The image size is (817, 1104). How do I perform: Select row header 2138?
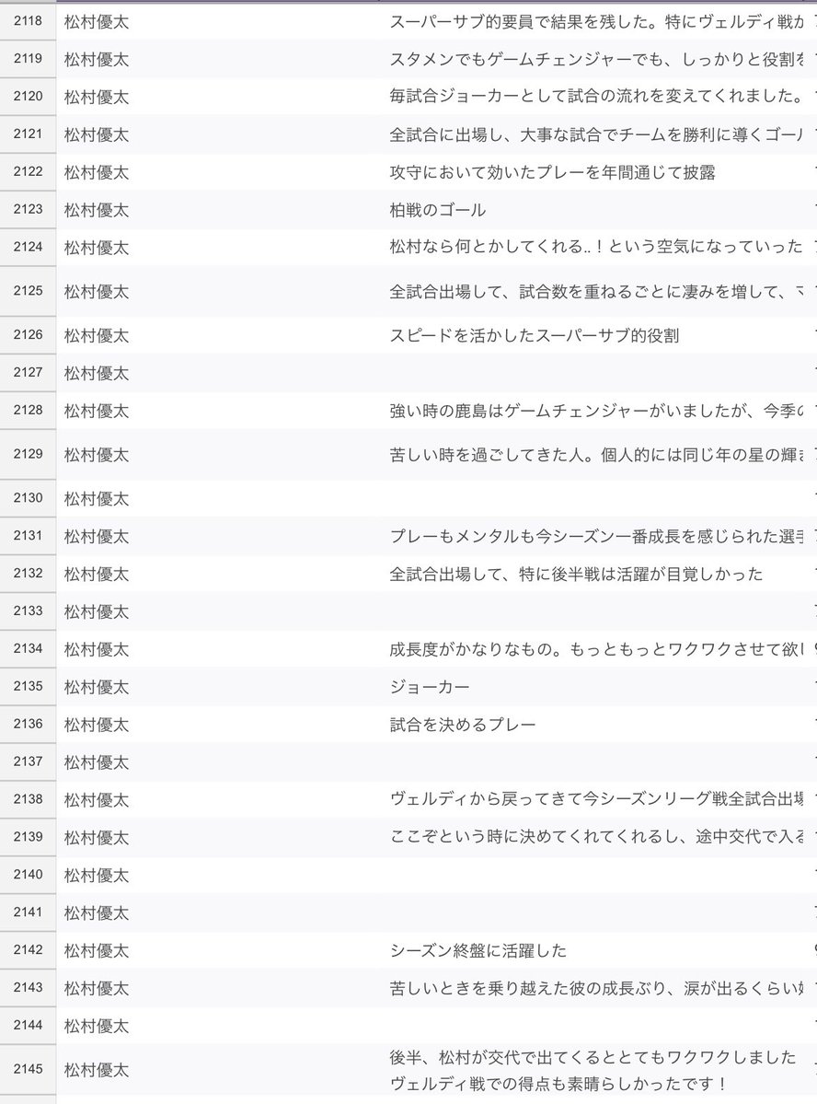28,800
